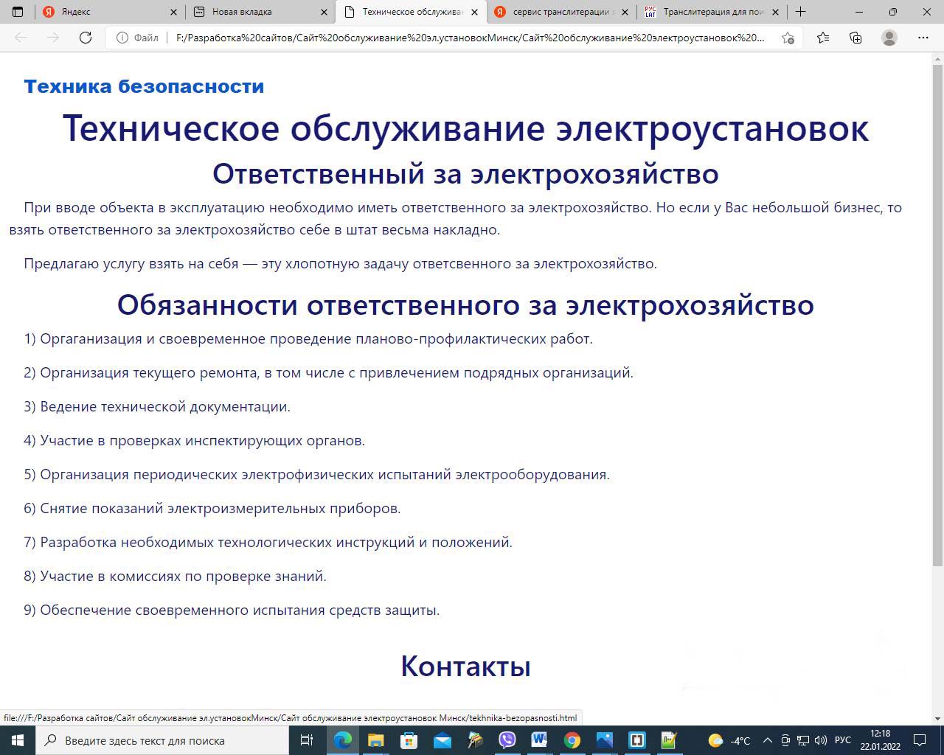
Task: Open a new tab with the plus button
Action: pos(800,12)
